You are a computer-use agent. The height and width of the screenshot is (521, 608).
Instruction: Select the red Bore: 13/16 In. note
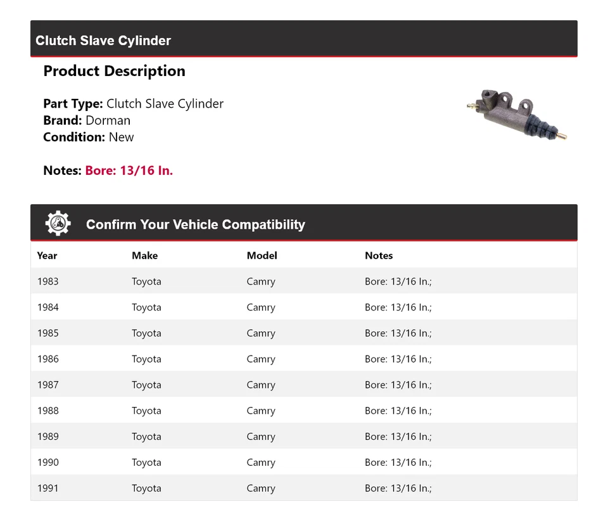coord(129,170)
